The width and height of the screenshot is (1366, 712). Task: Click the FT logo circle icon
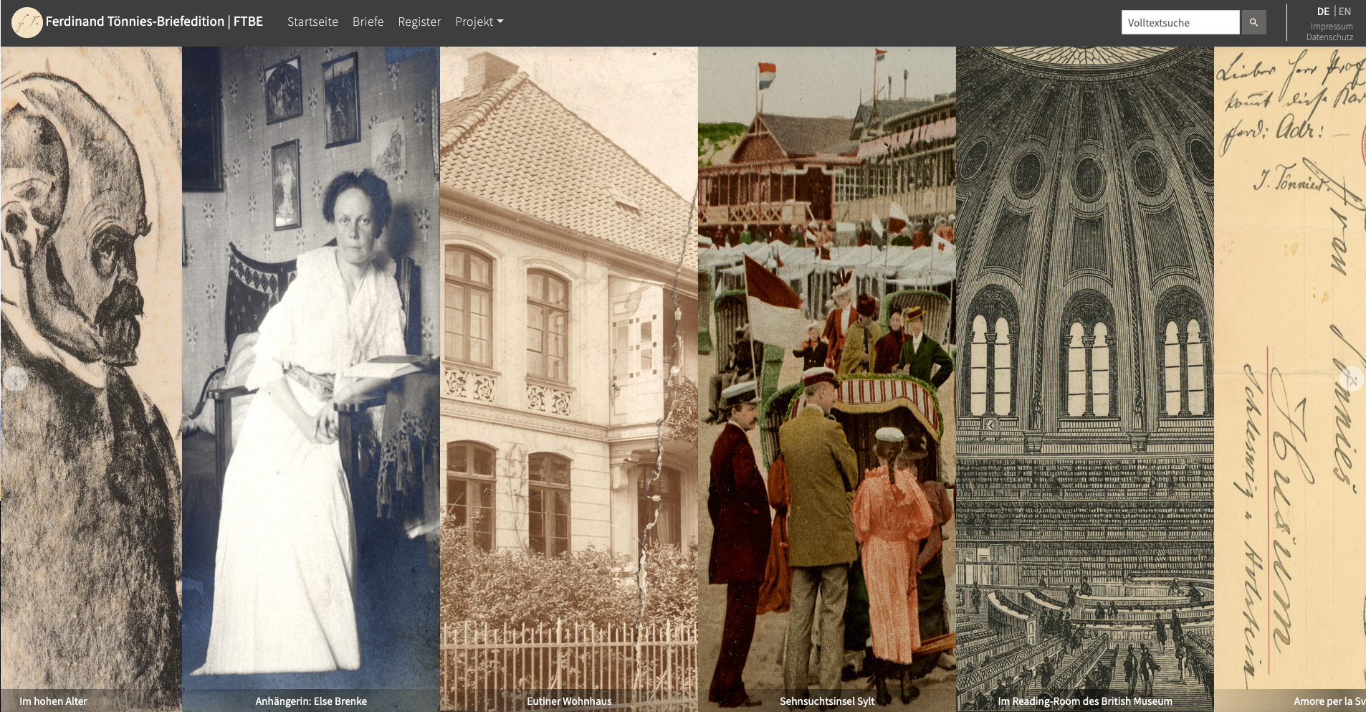coord(27,22)
